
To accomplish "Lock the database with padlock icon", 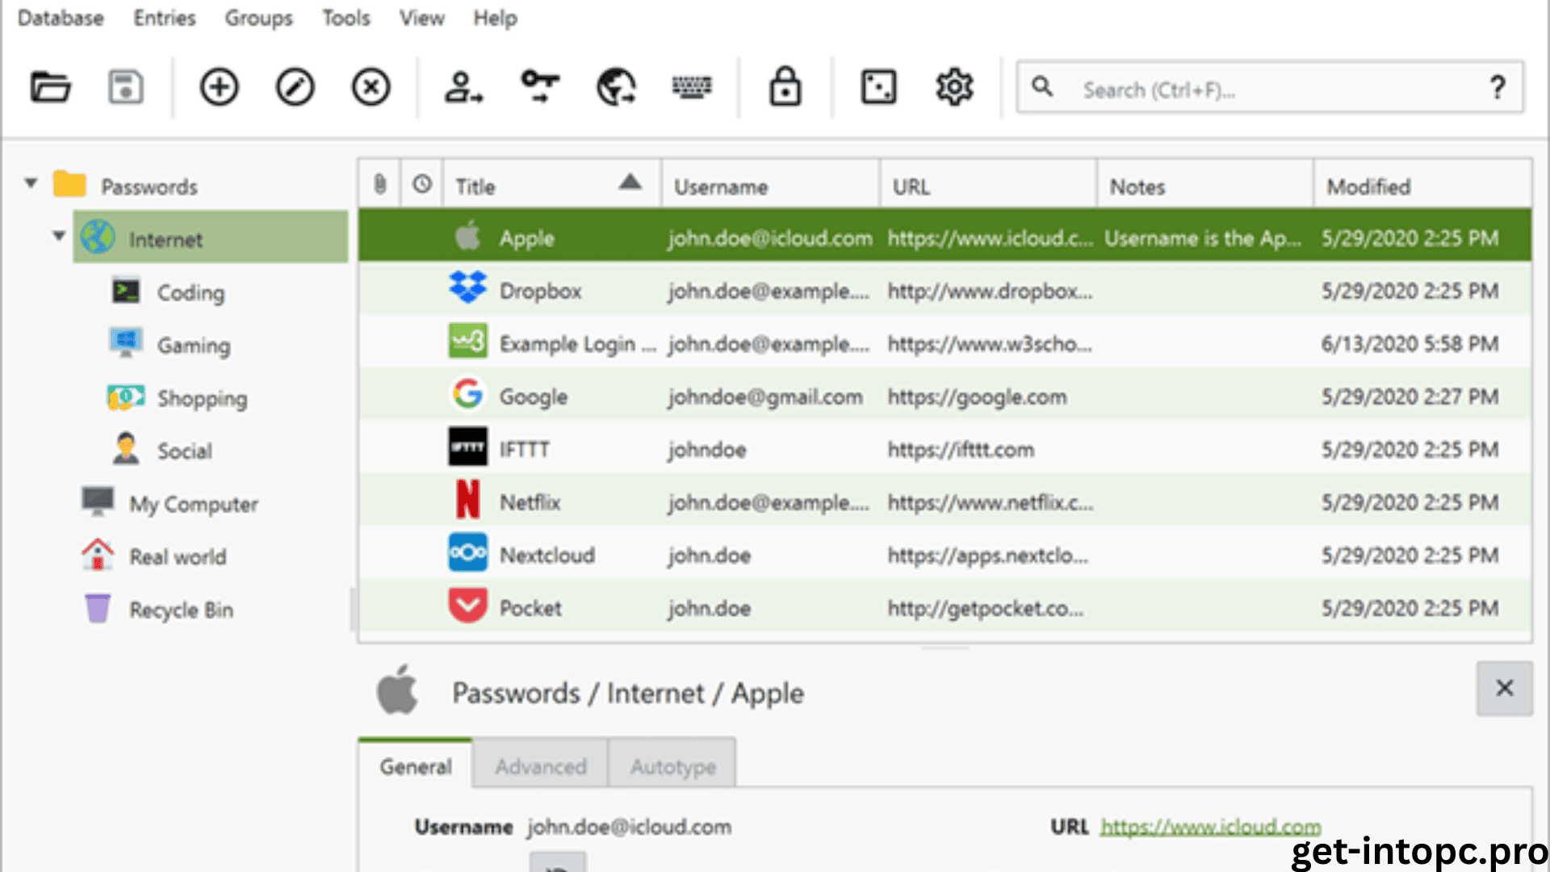I will pos(785,87).
